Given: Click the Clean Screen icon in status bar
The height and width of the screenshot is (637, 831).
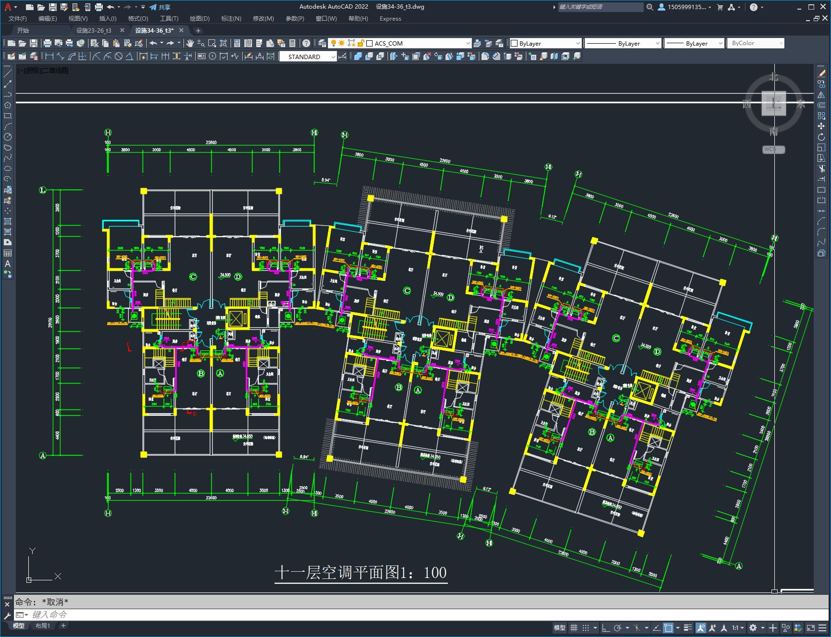Looking at the screenshot, I should [810, 627].
